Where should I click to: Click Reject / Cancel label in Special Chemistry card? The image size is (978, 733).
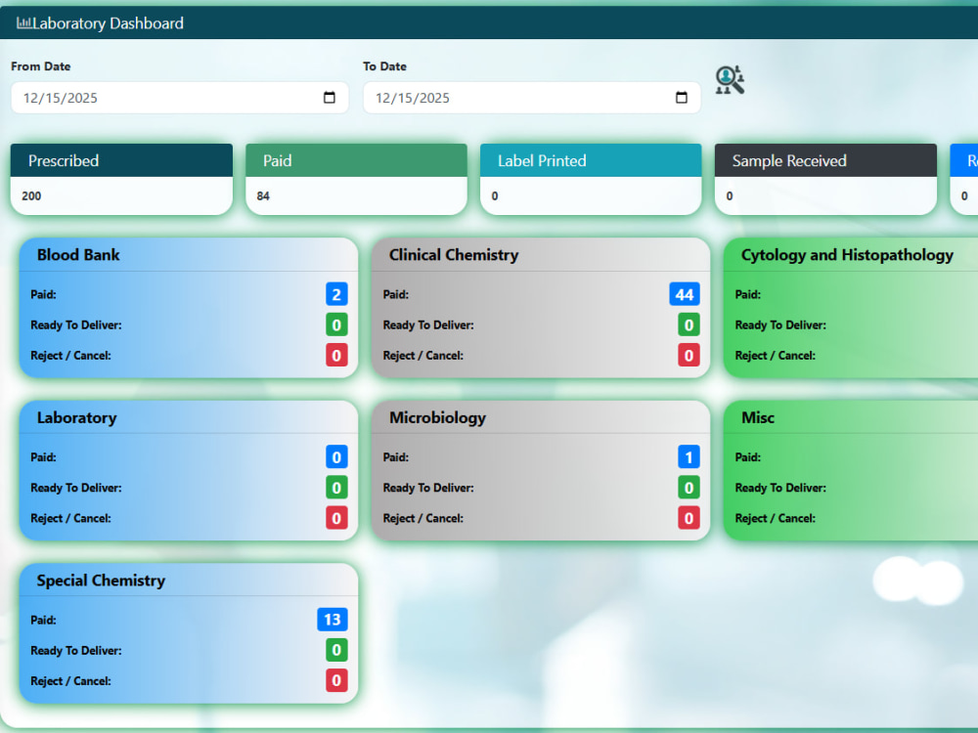point(70,680)
